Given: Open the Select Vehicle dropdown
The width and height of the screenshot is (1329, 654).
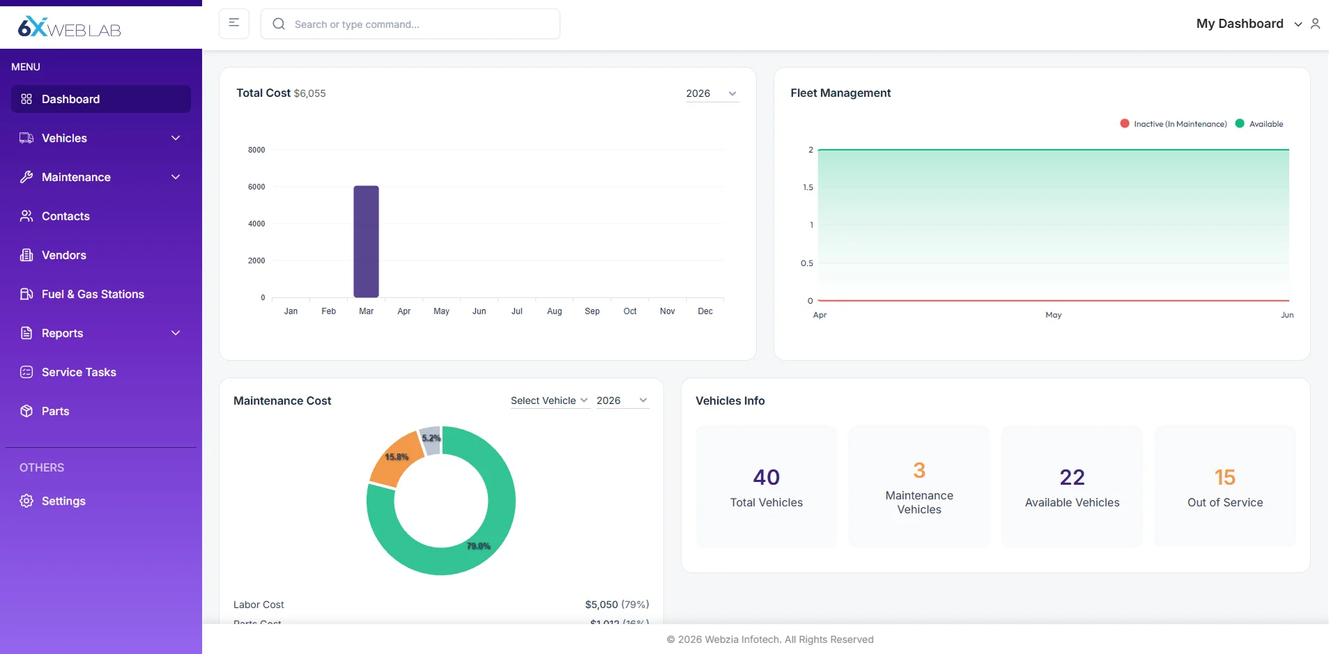Looking at the screenshot, I should [x=548, y=400].
